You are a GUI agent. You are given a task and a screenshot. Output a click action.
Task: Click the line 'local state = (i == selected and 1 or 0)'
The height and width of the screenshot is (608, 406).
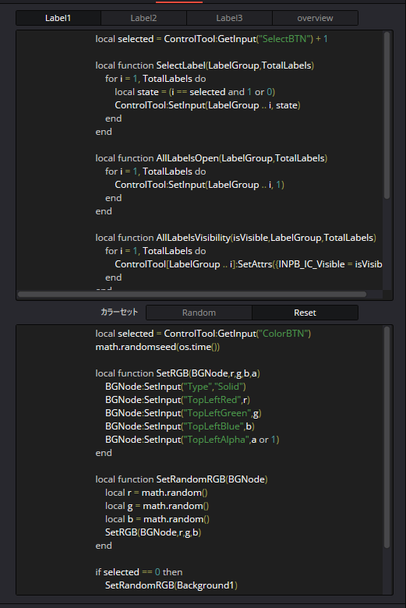click(195, 92)
